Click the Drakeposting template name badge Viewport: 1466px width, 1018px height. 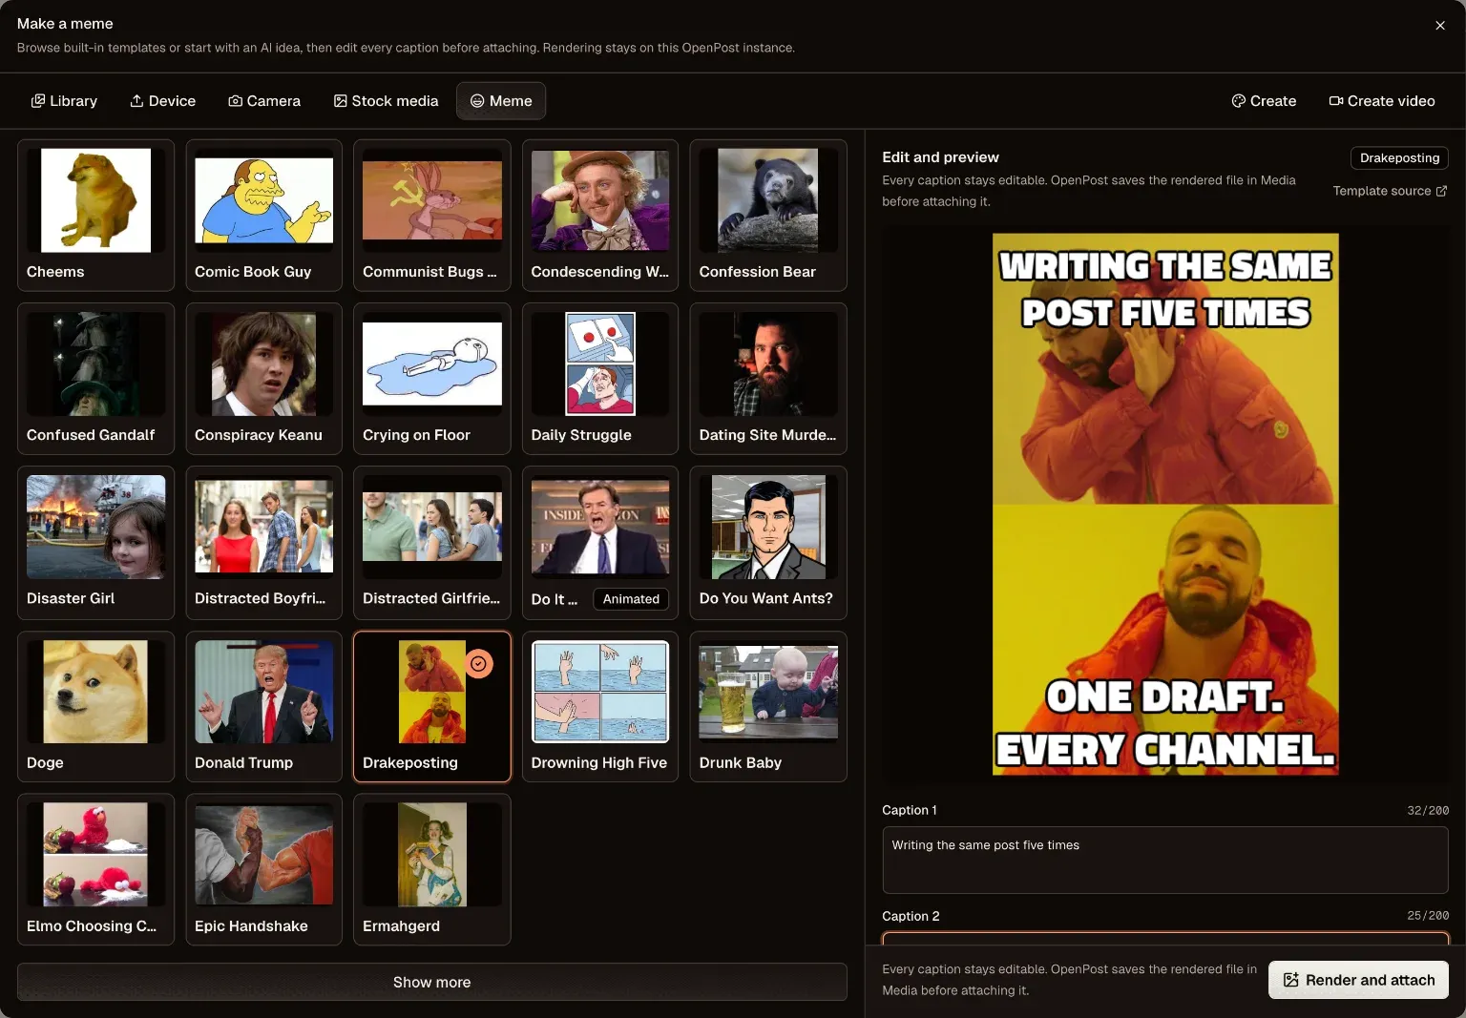[1399, 157]
